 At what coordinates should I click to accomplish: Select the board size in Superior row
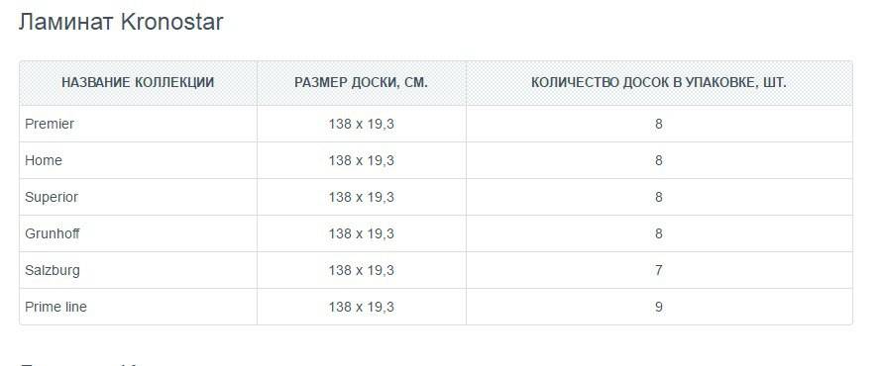[x=362, y=197]
